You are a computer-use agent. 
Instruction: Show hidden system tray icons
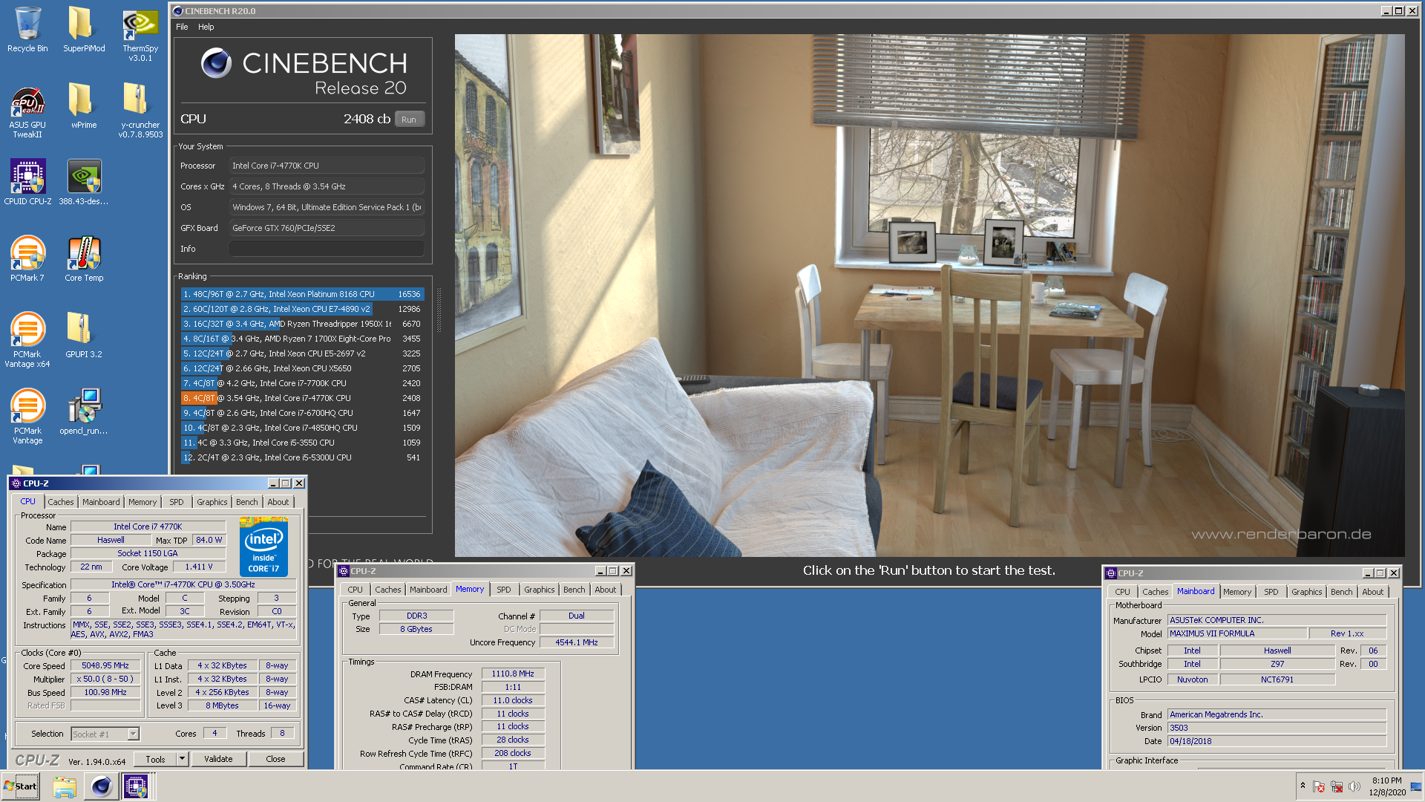(1302, 786)
